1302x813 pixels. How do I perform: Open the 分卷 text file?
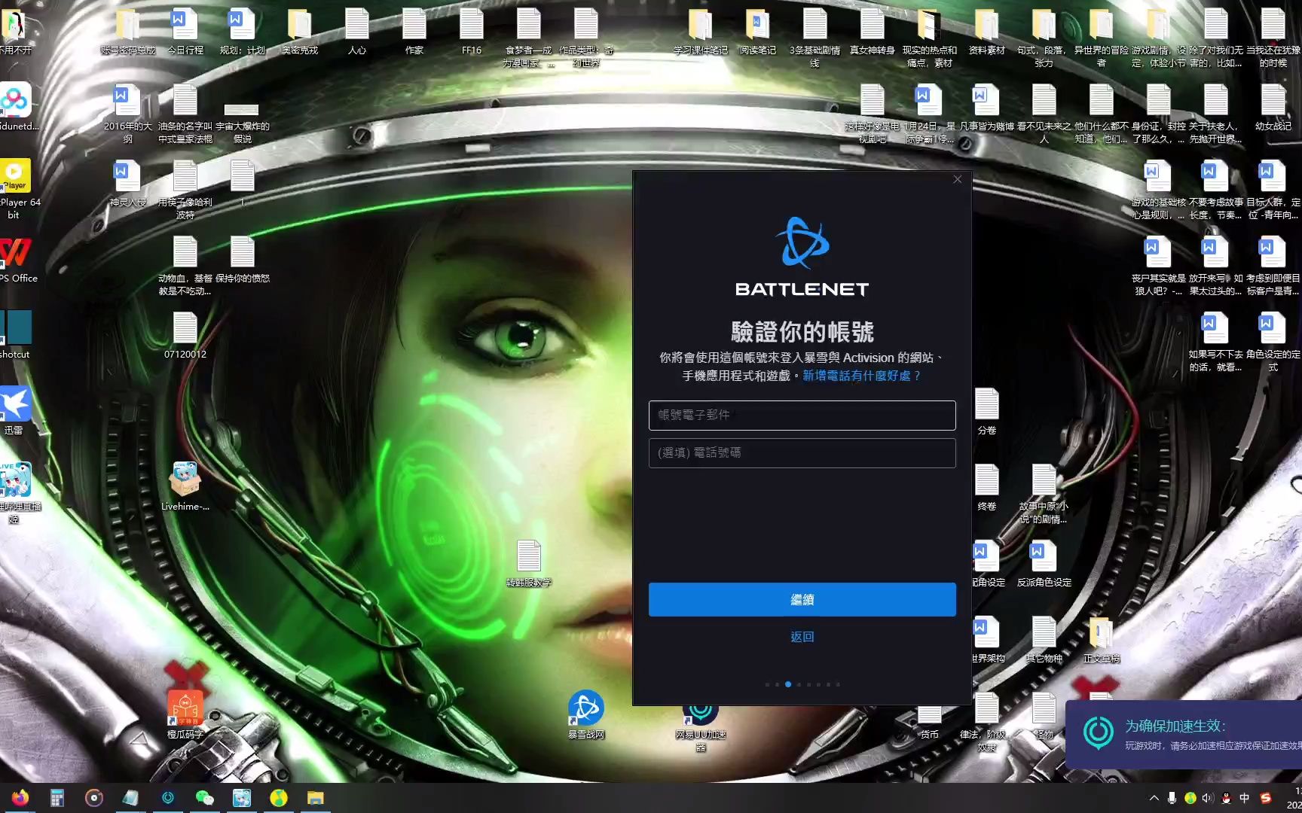987,411
